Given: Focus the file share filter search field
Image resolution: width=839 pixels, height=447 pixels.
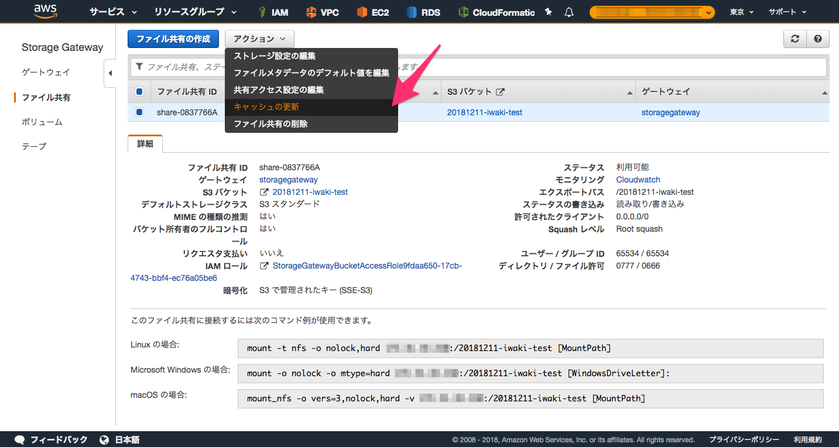Looking at the screenshot, I should (478, 67).
